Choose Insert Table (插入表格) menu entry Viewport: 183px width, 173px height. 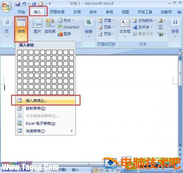[x=46, y=100]
